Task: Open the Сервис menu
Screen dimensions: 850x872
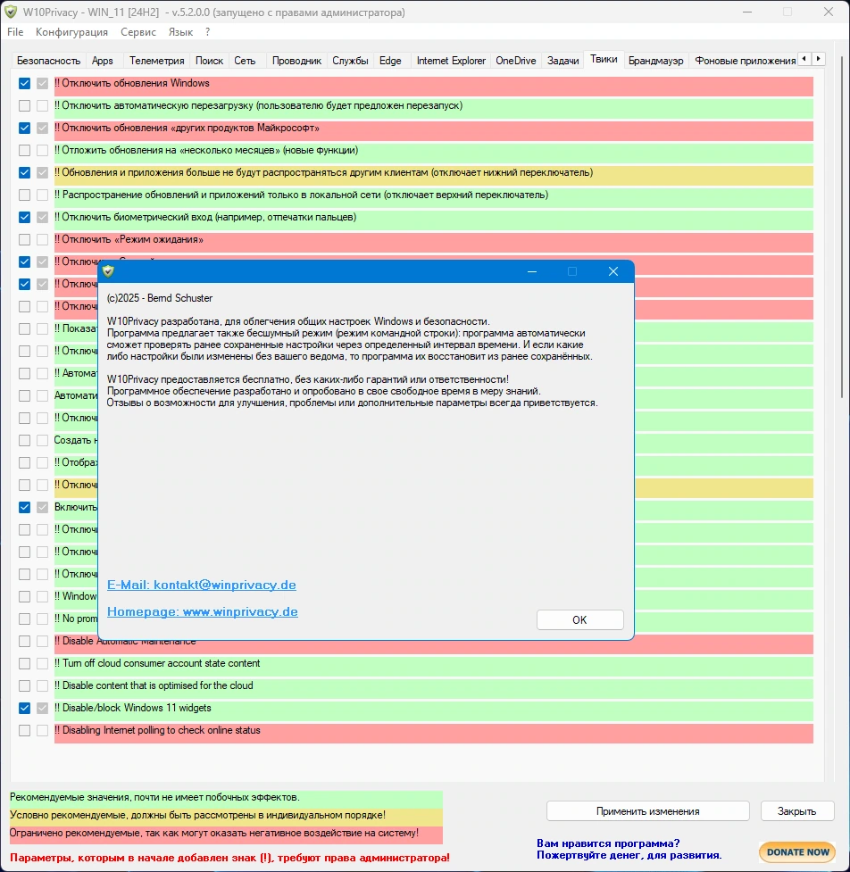Action: pos(138,32)
